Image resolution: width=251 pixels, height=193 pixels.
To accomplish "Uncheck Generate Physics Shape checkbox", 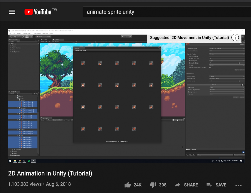I will 210,67.
